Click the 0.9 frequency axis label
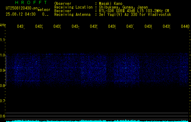The width and height of the screenshot is (191, 122). (x=2, y=70)
